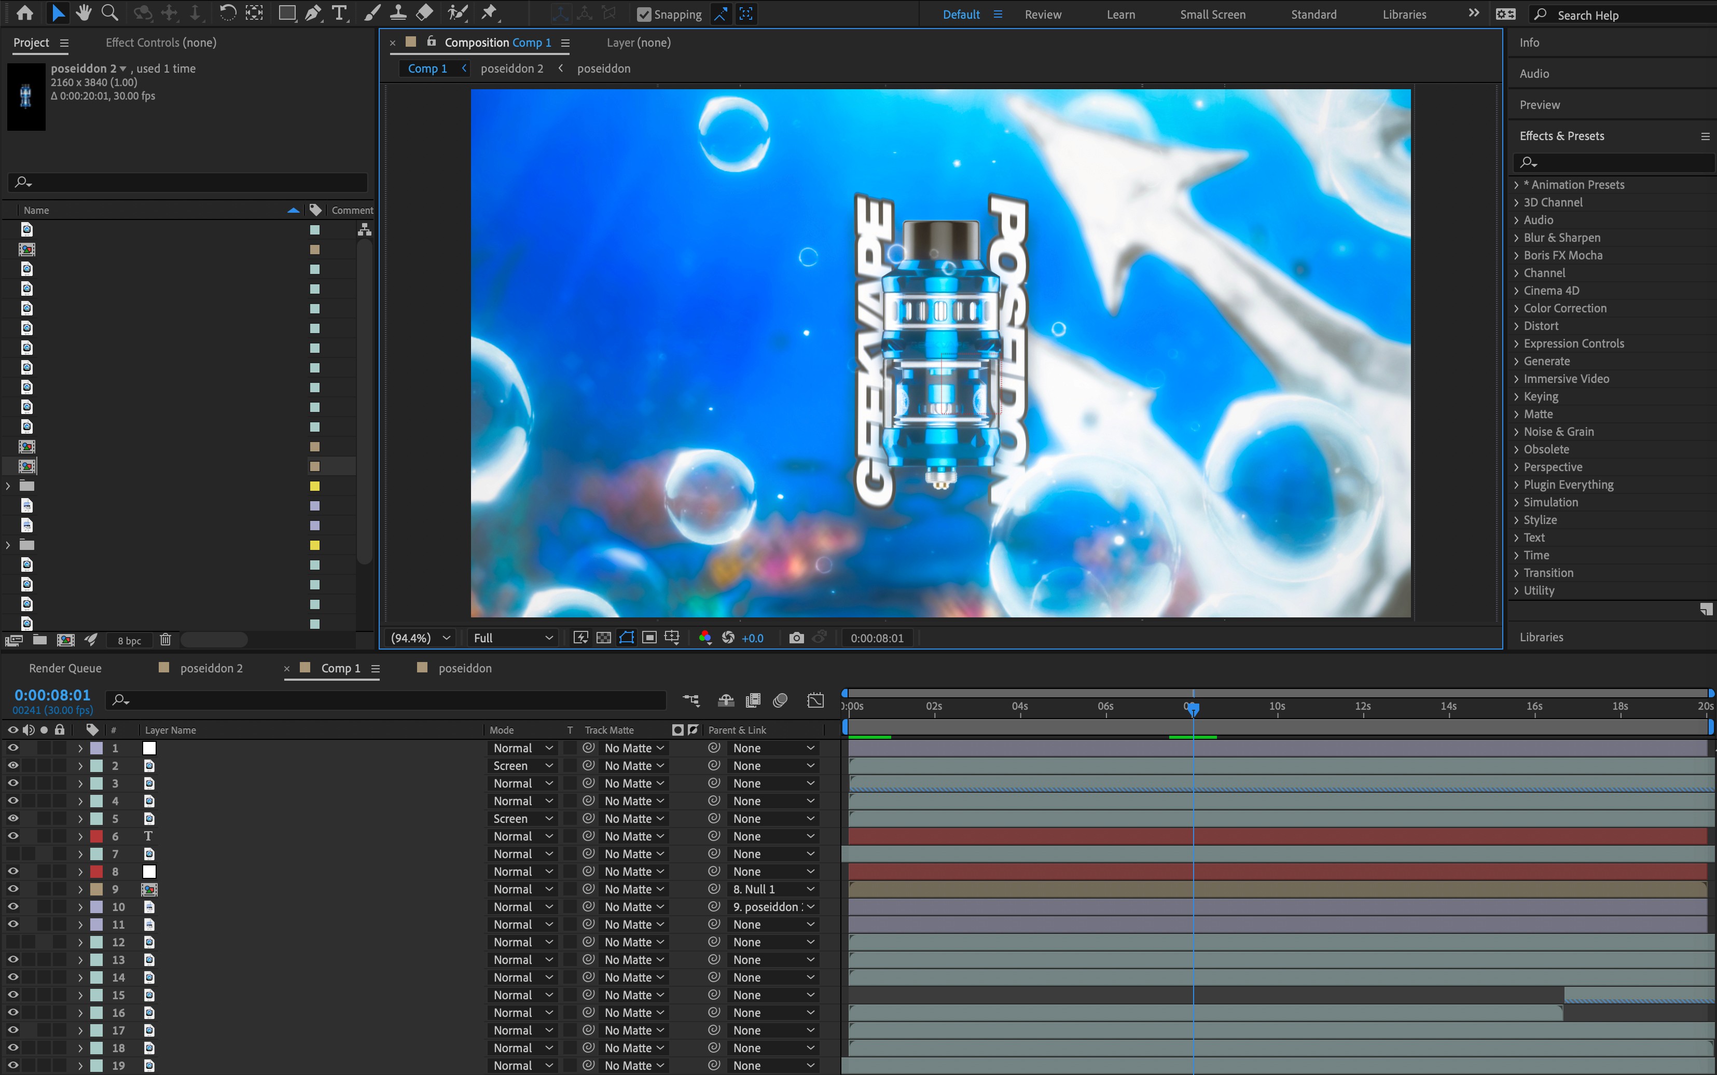Hide layer 6 using eye icon
1717x1075 pixels.
13,836
